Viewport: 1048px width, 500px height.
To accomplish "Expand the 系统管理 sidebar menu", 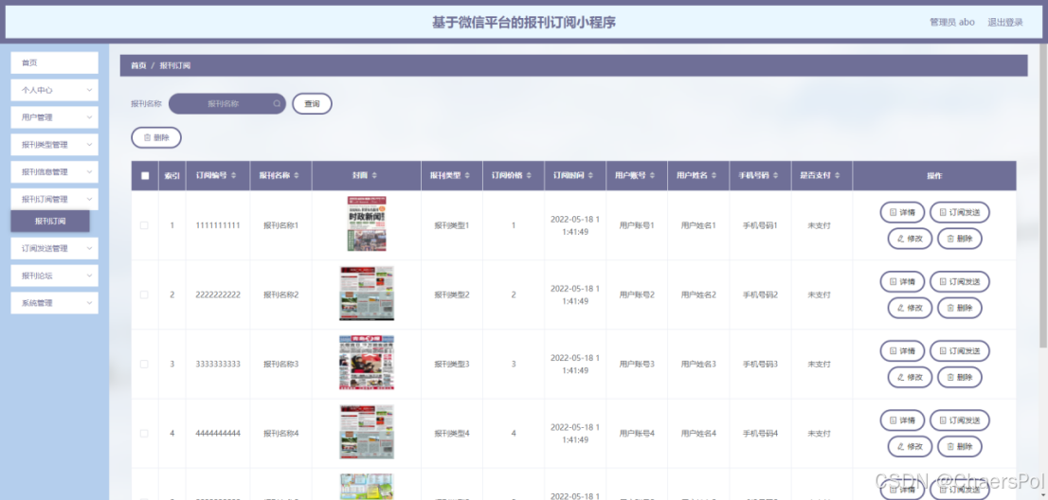I will (54, 302).
